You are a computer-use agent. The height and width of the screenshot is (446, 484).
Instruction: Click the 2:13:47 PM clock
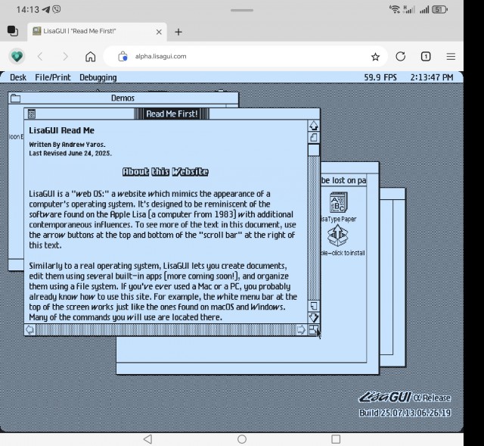(432, 77)
